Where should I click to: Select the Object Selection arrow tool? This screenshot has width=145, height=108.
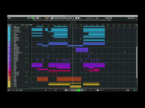pyautogui.click(x=52, y=18)
